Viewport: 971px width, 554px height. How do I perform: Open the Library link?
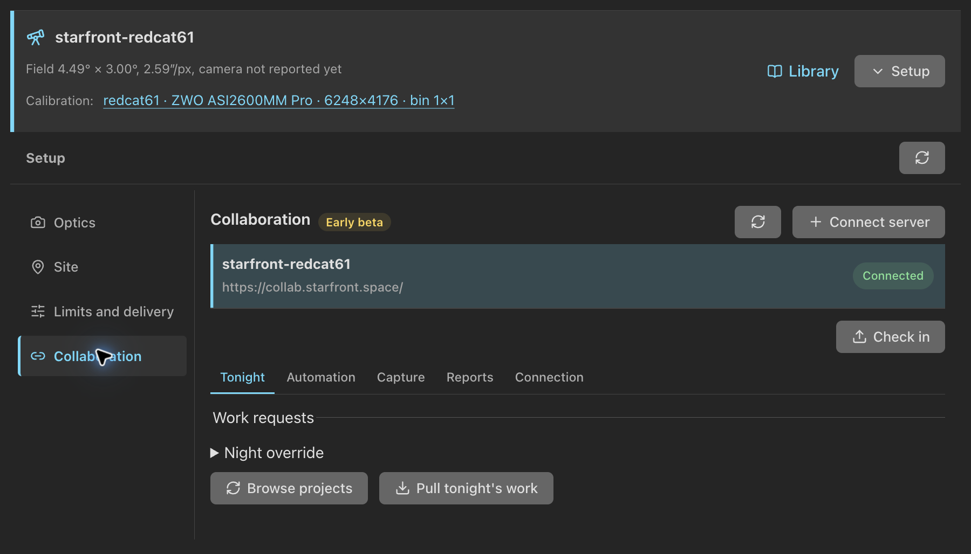[803, 71]
